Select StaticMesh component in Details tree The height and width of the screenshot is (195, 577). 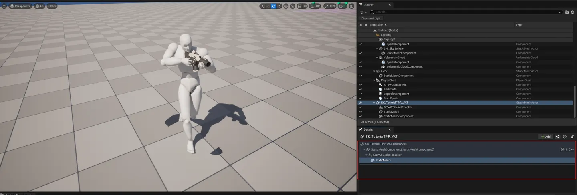point(467,160)
